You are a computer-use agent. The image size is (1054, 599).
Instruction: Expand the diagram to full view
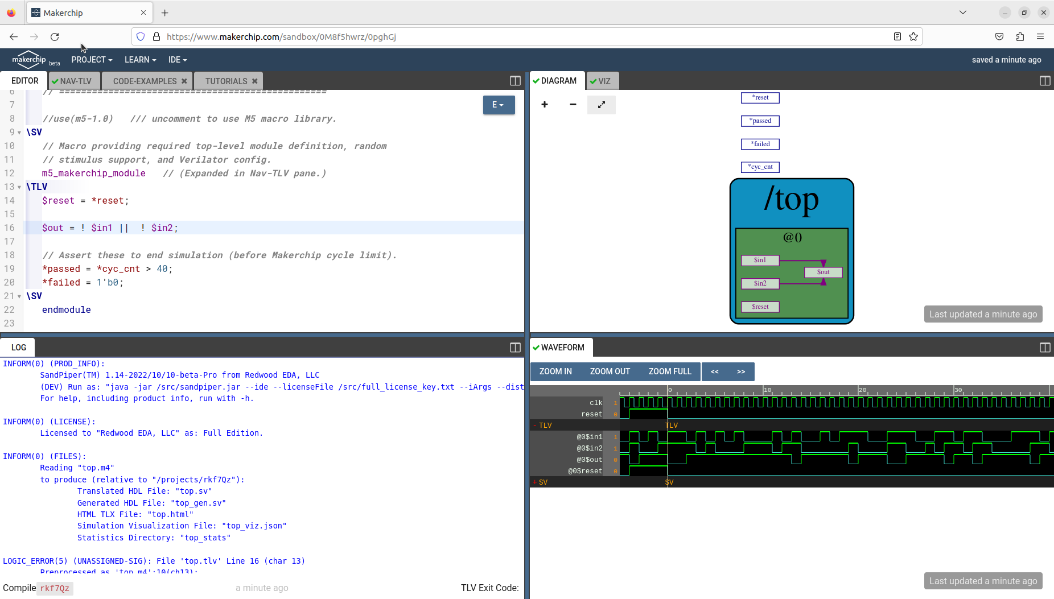click(601, 105)
